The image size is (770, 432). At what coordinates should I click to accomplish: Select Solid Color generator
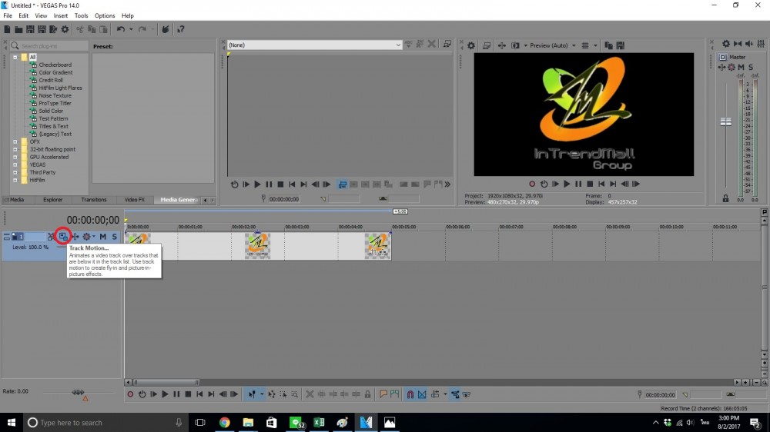(51, 111)
